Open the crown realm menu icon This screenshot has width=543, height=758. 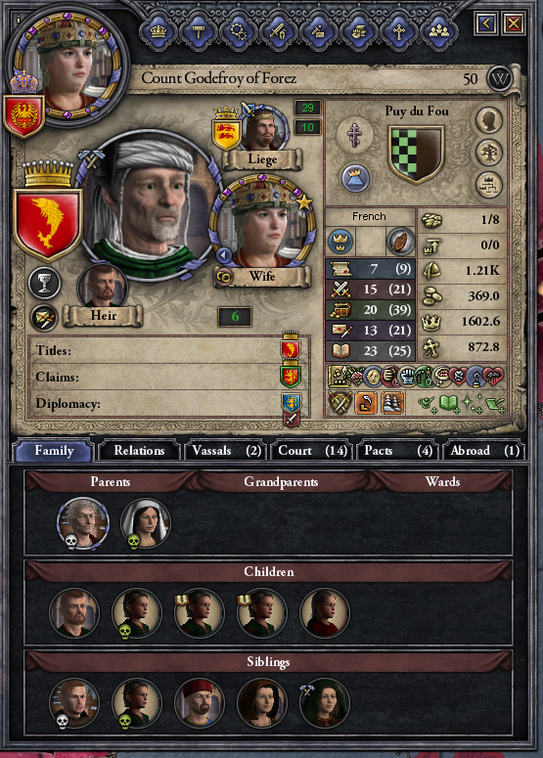[x=158, y=32]
